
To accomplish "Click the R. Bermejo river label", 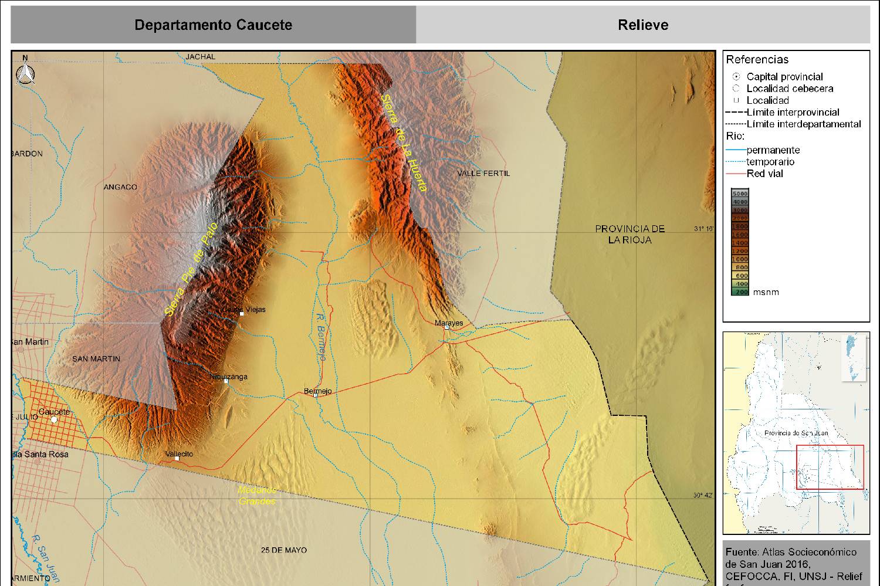I will (321, 337).
